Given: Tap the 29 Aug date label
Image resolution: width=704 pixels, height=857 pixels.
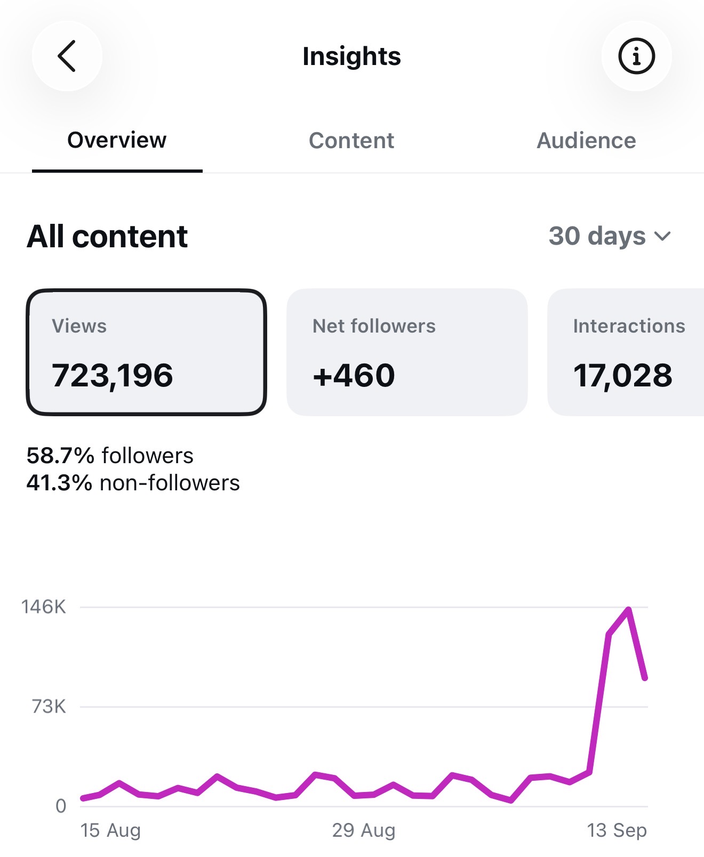Looking at the screenshot, I should pos(364,830).
